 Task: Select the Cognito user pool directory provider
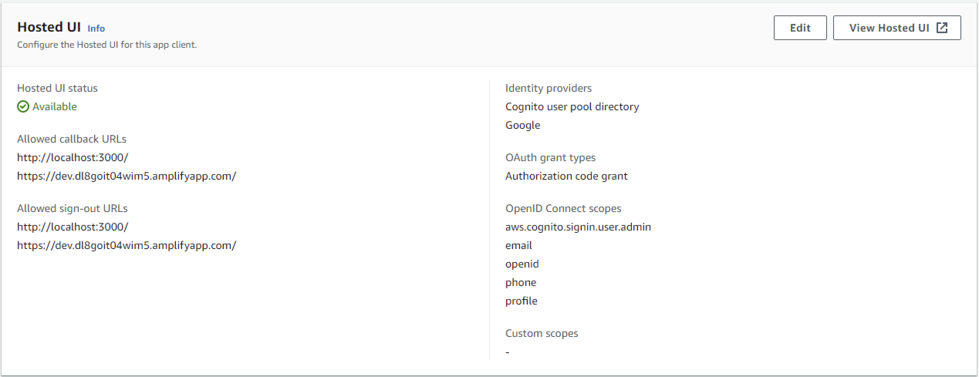pyautogui.click(x=572, y=106)
